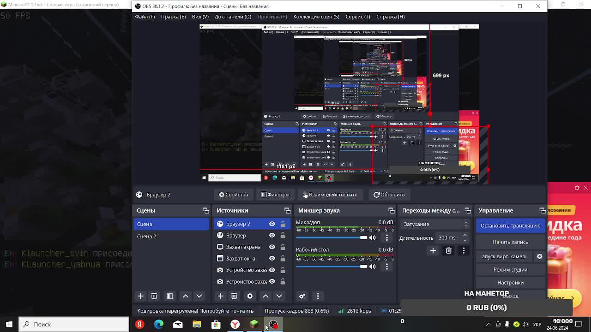The image size is (591, 332).
Task: Hide the Браузер source
Action: (x=272, y=236)
